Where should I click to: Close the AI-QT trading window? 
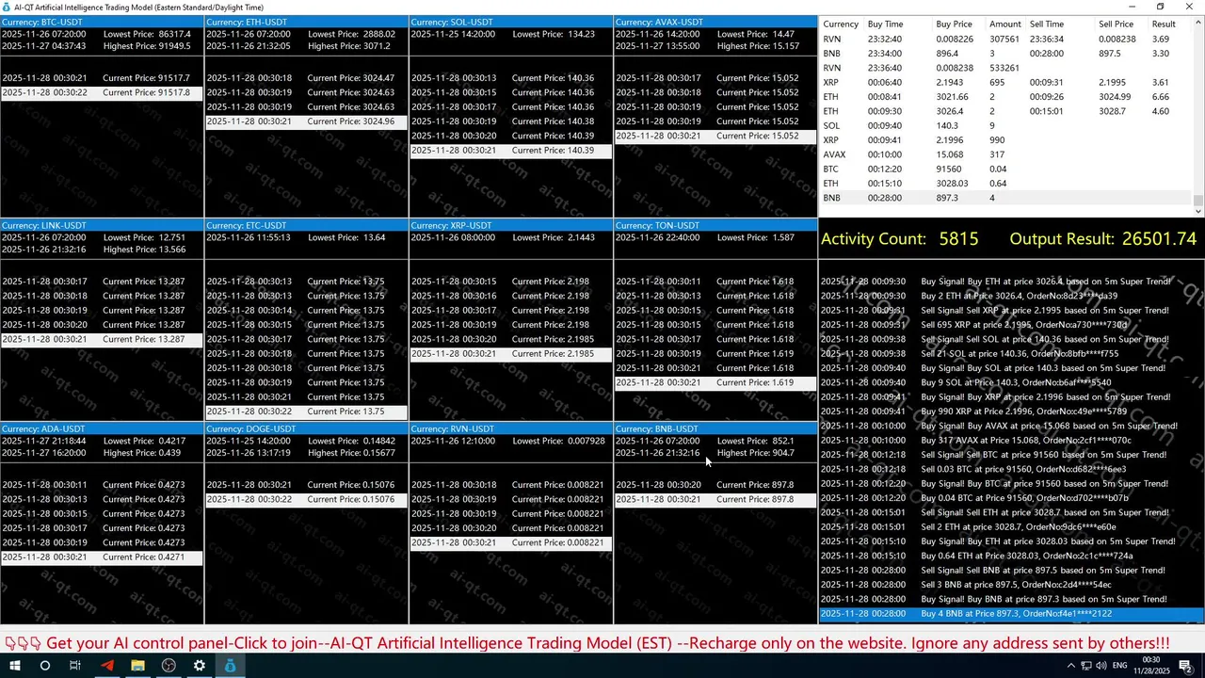(1188, 7)
